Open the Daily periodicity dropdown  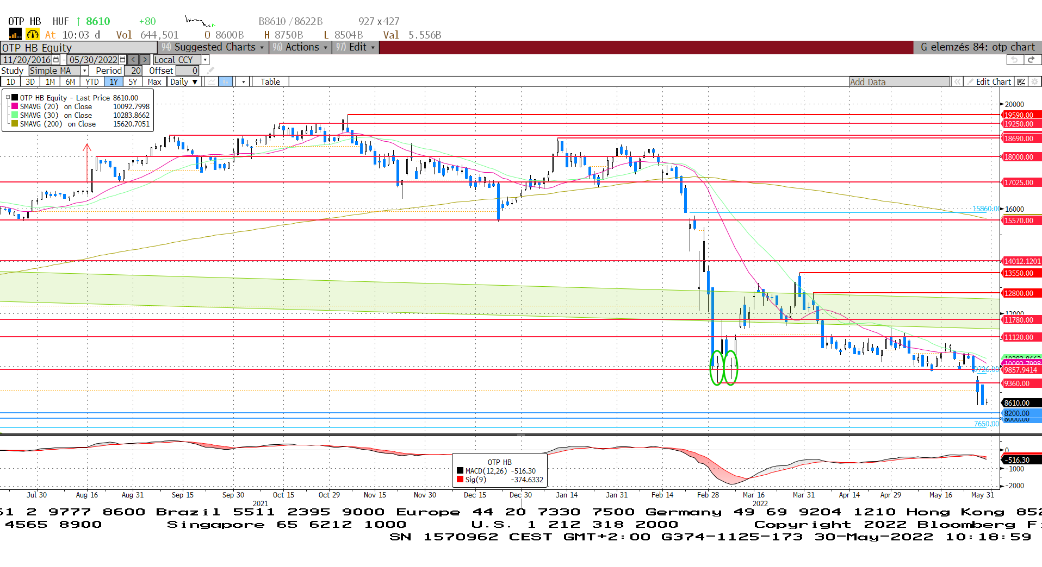coord(183,82)
